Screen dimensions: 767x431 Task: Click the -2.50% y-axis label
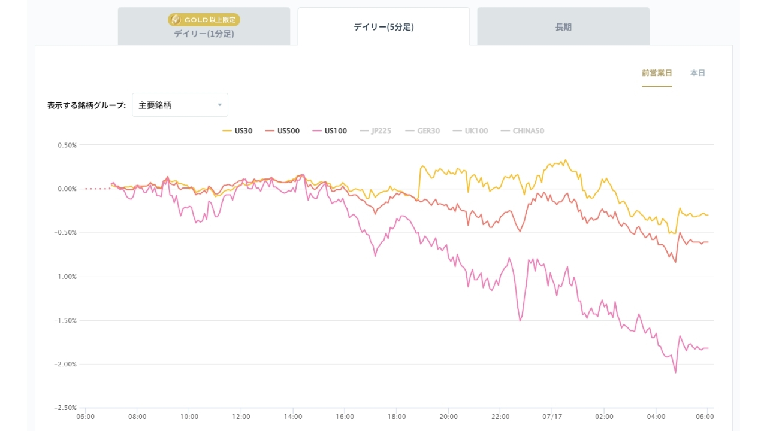pyautogui.click(x=66, y=408)
